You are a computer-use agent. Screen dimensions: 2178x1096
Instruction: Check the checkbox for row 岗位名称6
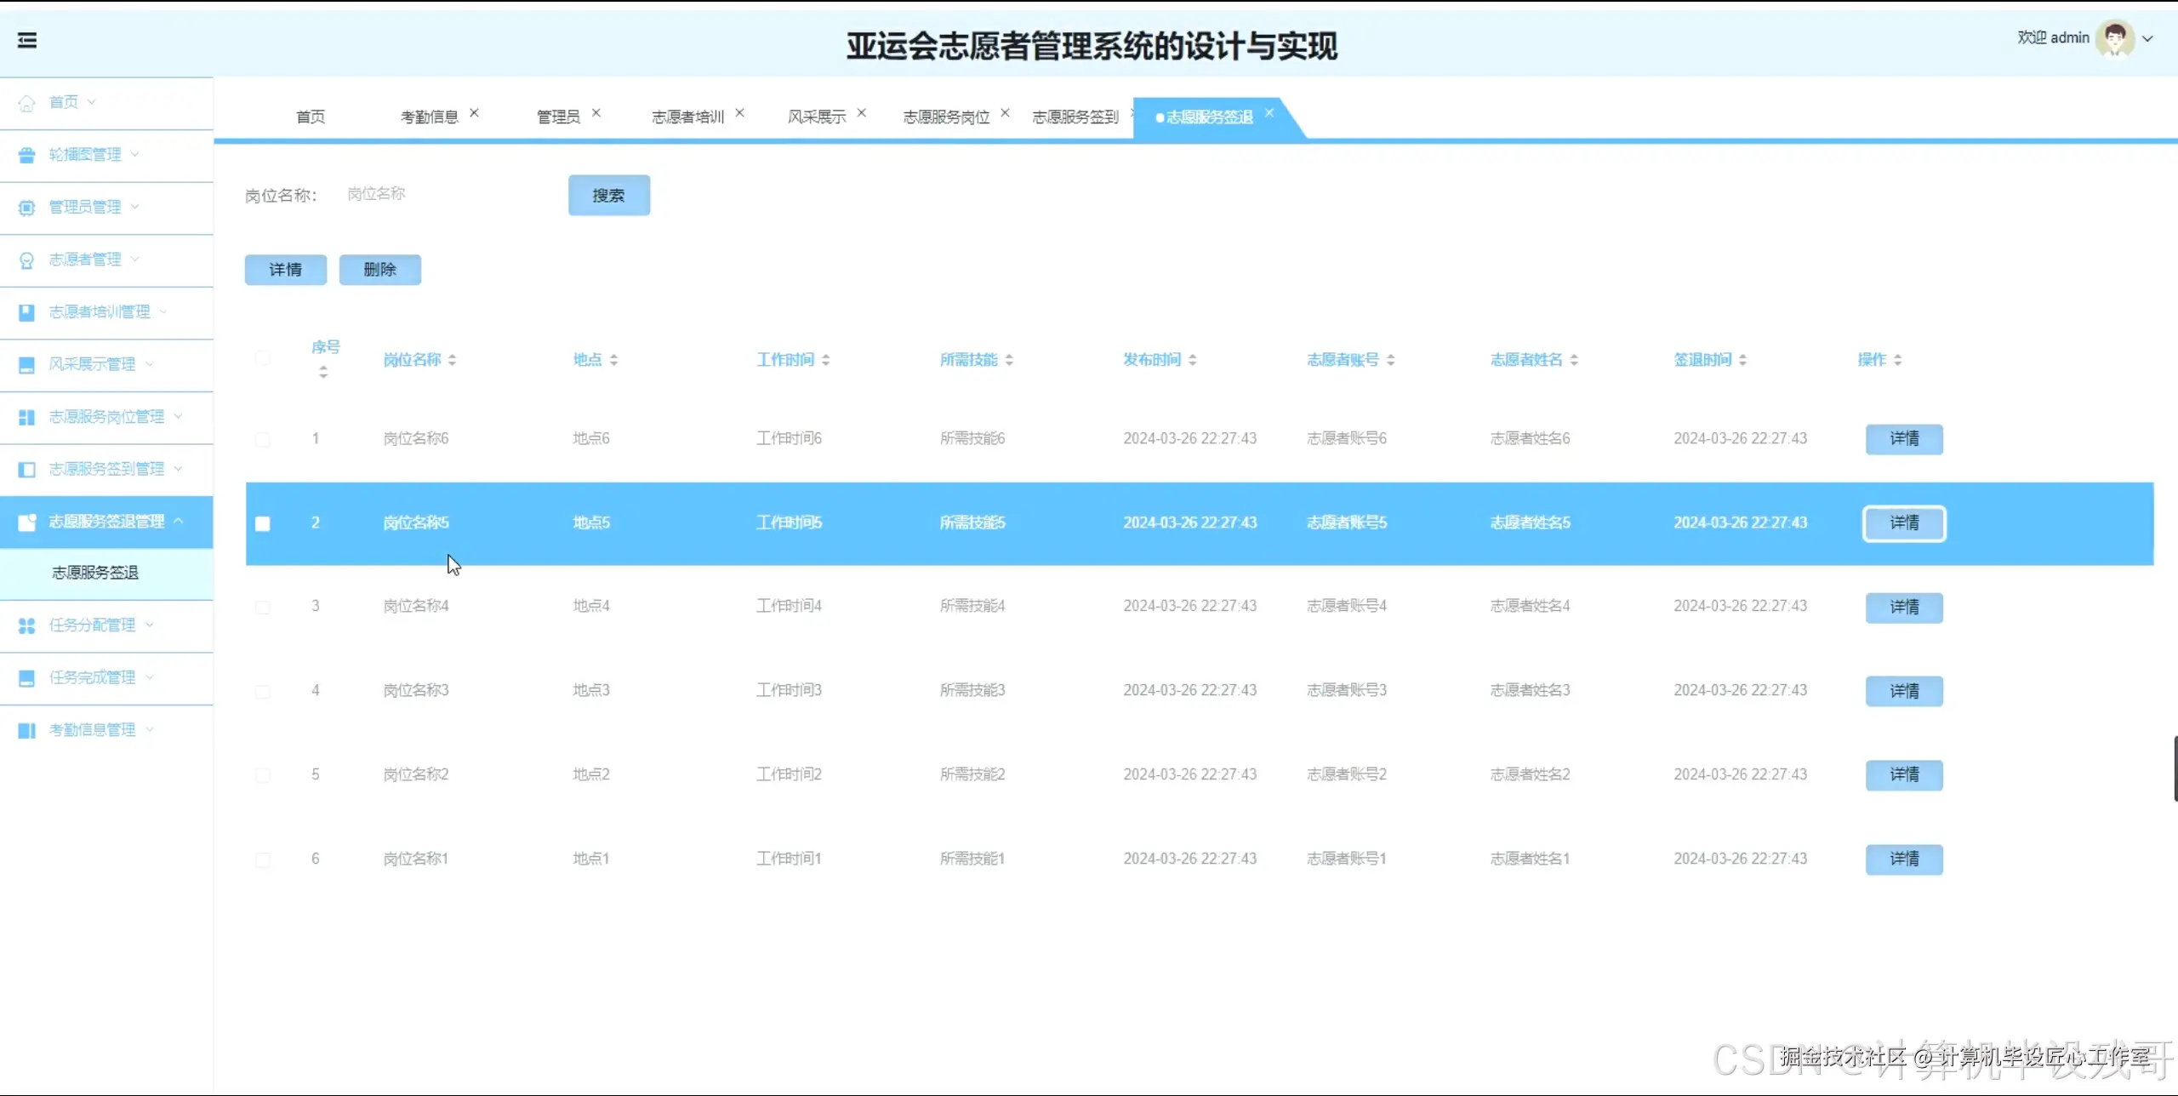[264, 439]
